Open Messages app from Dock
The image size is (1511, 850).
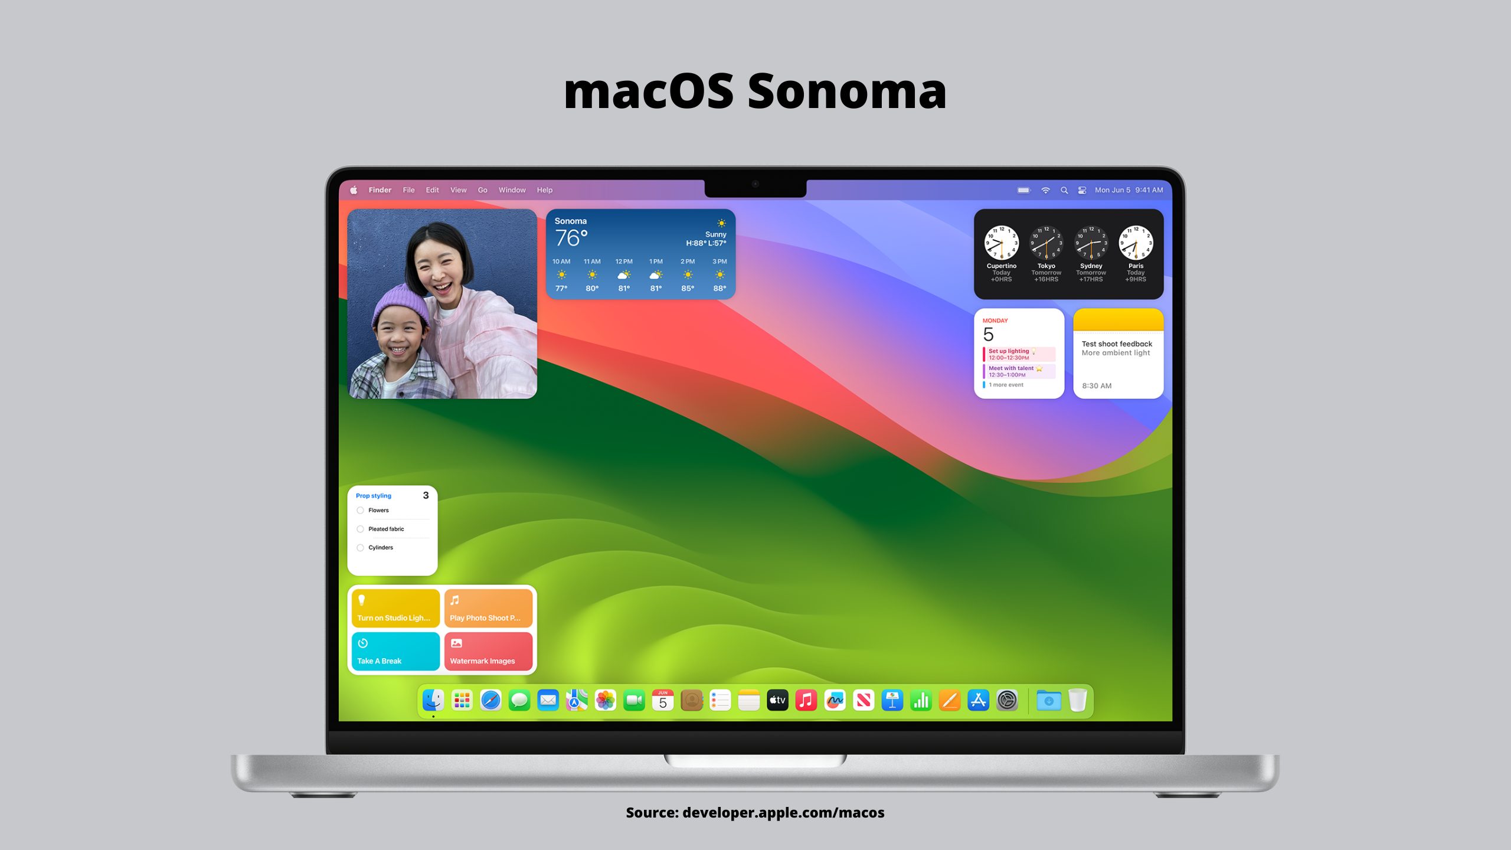[518, 701]
